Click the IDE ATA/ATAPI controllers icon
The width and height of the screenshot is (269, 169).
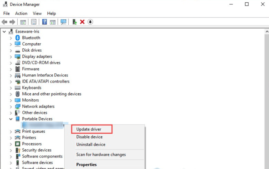[x=18, y=81]
